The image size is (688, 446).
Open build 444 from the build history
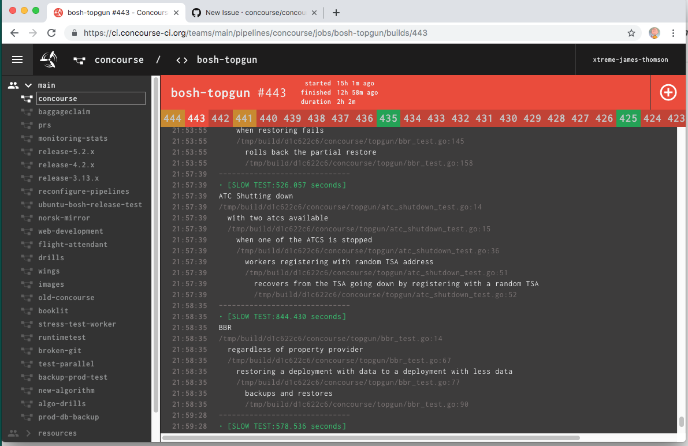click(x=173, y=117)
